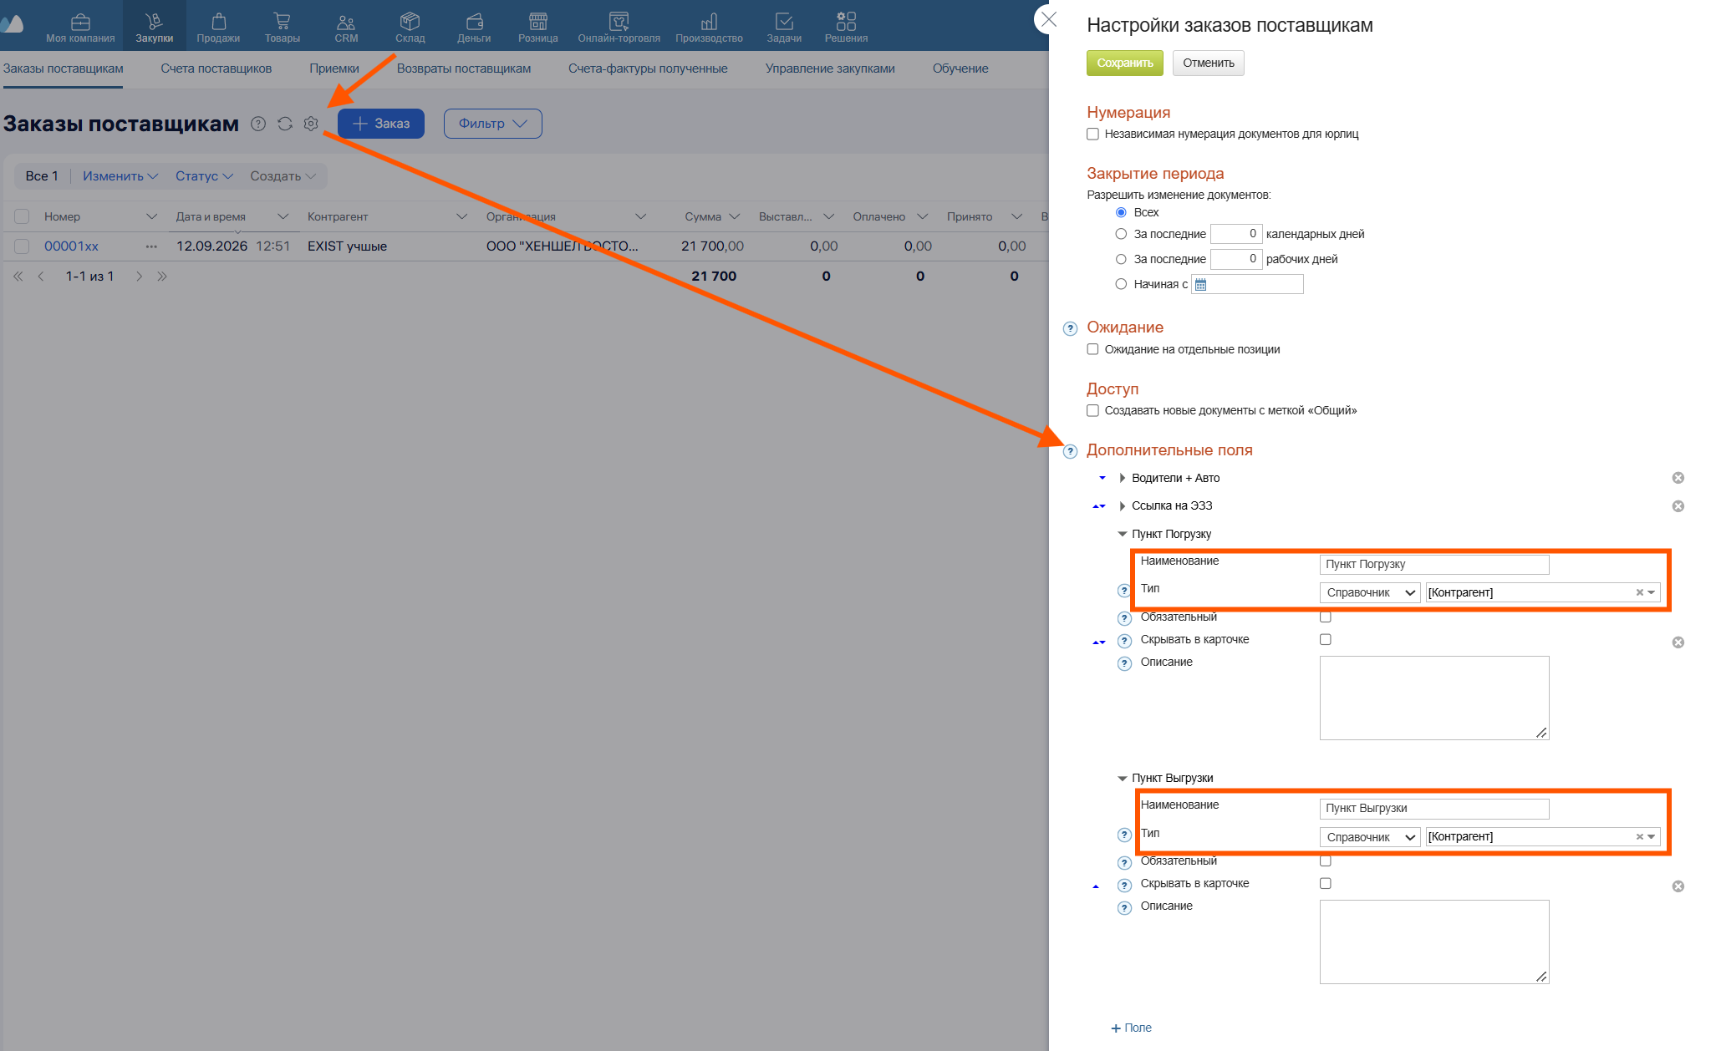This screenshot has width=1716, height=1051.
Task: Delete the Пункт Выгрузки field
Action: [x=1678, y=886]
